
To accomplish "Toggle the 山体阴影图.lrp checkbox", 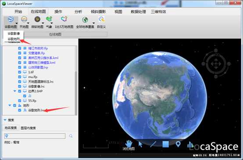I will [x=20, y=67].
